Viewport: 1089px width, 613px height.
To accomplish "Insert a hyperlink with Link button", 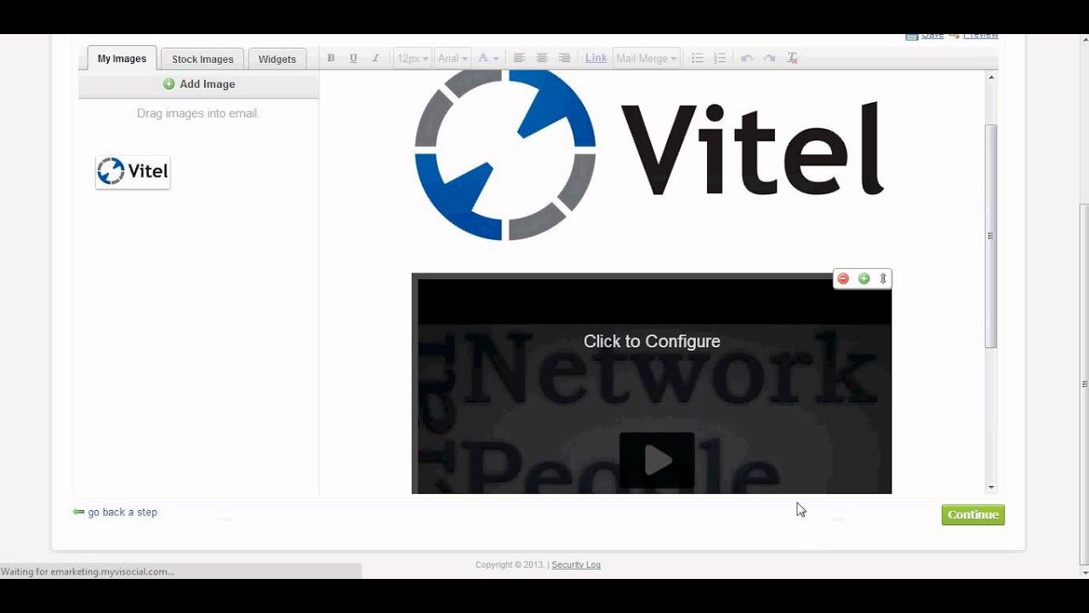I will (596, 58).
